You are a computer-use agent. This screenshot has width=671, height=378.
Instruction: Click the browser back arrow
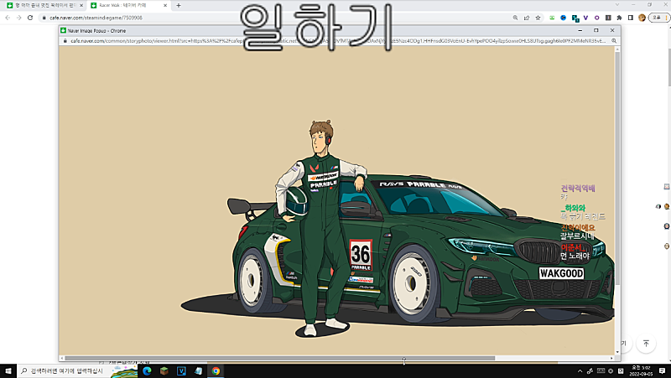[7, 17]
